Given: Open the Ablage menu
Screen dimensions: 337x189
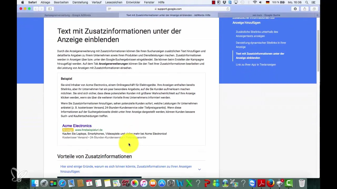Looking at the screenshot, I should click(x=45, y=2).
